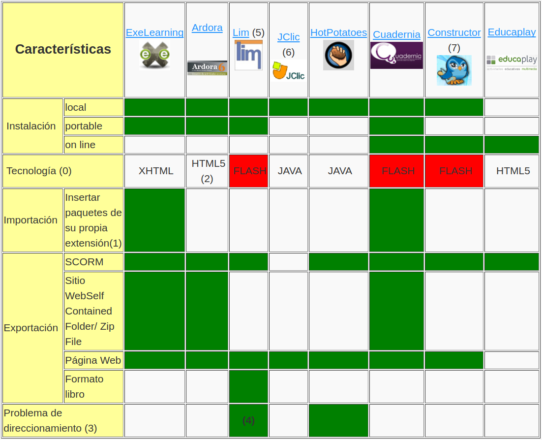The height and width of the screenshot is (440, 542).
Task: Click the '(6)' note under JClic
Action: coord(289,52)
